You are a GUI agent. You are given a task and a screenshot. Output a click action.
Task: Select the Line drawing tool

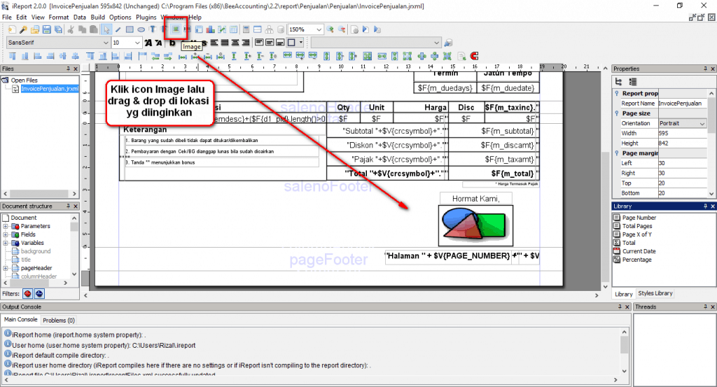[x=118, y=29]
